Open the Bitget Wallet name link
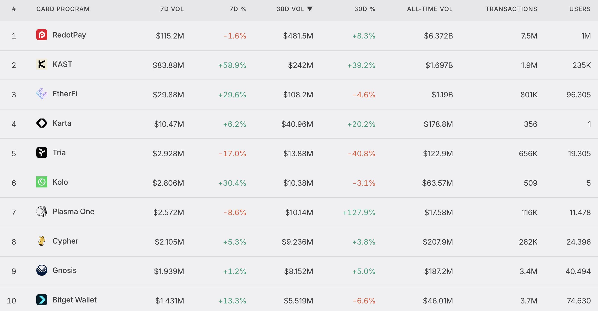 click(x=75, y=300)
